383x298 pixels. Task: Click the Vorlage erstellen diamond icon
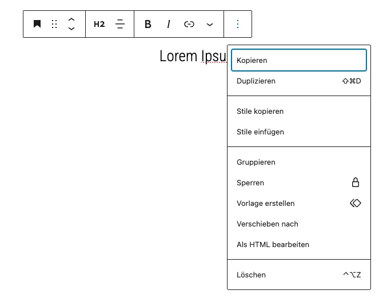click(356, 203)
